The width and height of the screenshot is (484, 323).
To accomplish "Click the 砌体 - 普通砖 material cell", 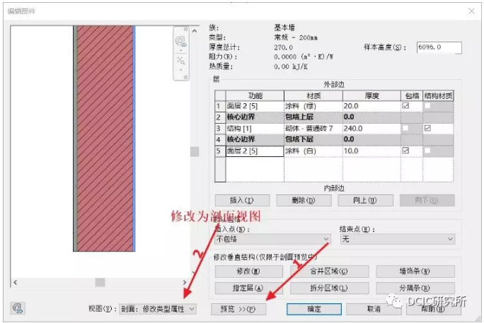I will (313, 128).
